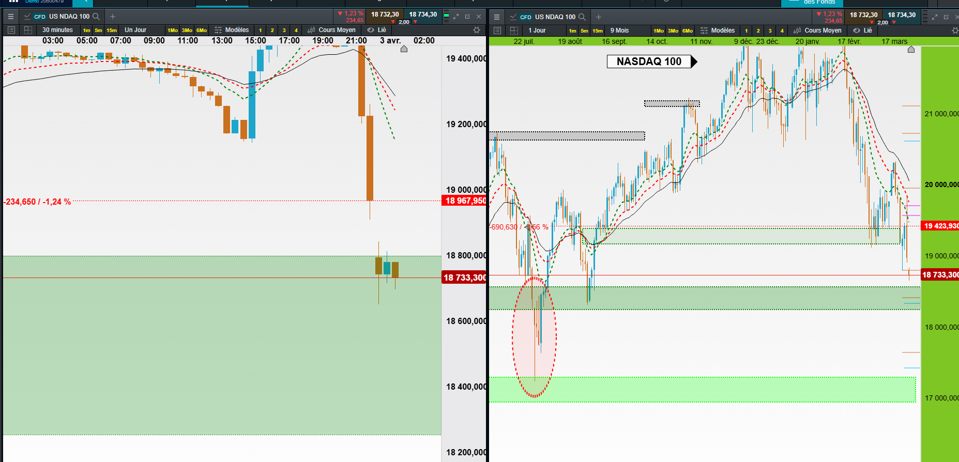Open the Modèles menu in right chart
Image resolution: width=959 pixels, height=462 pixels.
[x=718, y=30]
